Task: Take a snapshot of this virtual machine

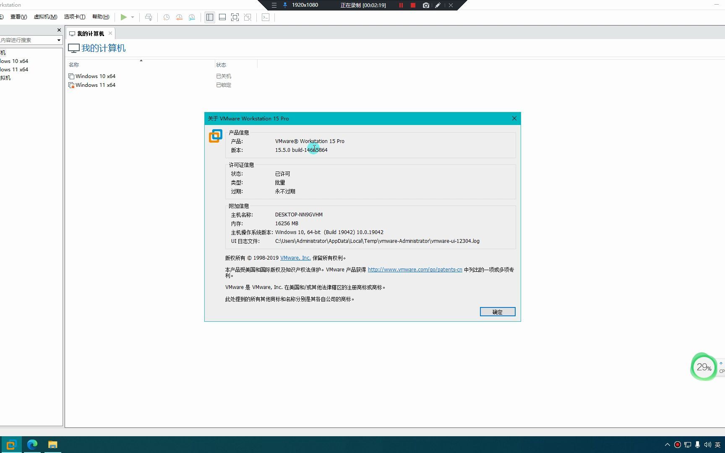Action: 166,17
